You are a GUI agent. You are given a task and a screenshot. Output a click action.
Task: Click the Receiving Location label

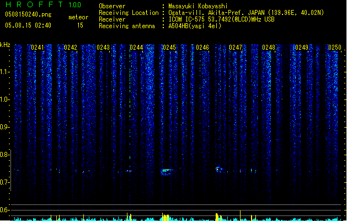(129, 13)
